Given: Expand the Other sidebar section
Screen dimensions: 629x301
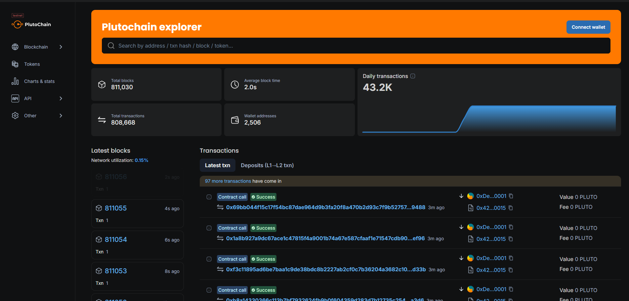Looking at the screenshot, I should pos(61,115).
